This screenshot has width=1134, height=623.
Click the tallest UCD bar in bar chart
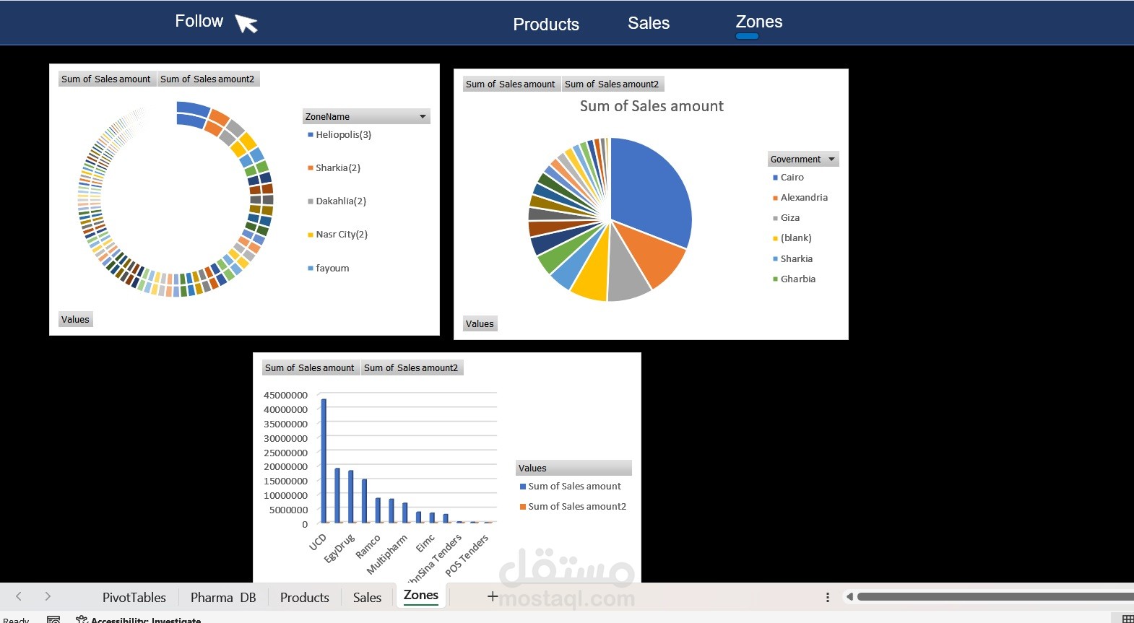pos(324,461)
